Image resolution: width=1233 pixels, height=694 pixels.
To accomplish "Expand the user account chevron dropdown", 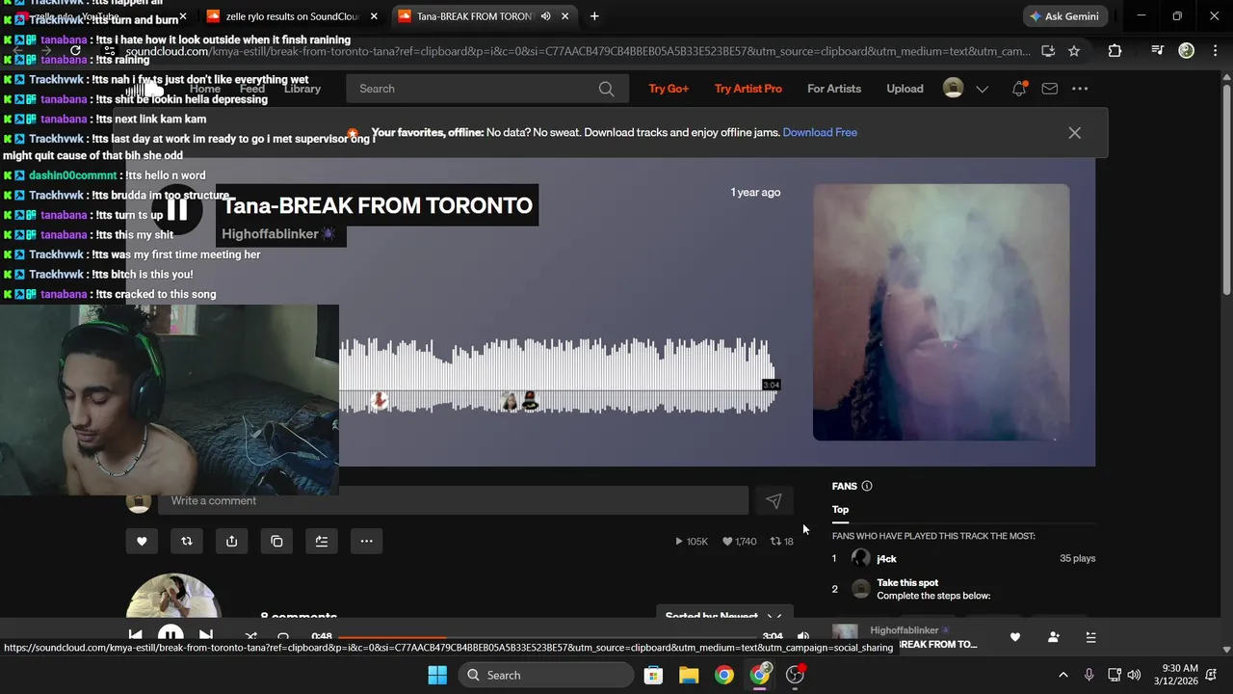I will [983, 89].
